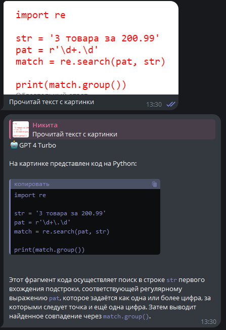
Task: Click the robot emoji next to GPT 4 Turbo
Action: pyautogui.click(x=14, y=145)
